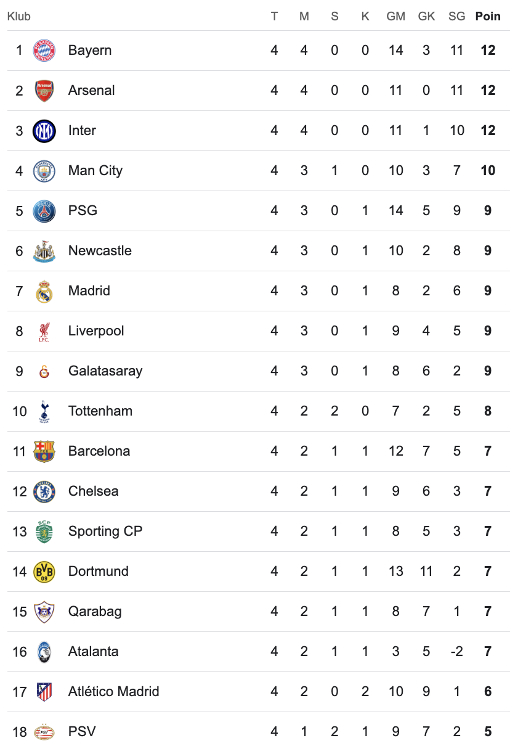This screenshot has width=510, height=751.
Task: Click the PSV team name
Action: (x=82, y=732)
